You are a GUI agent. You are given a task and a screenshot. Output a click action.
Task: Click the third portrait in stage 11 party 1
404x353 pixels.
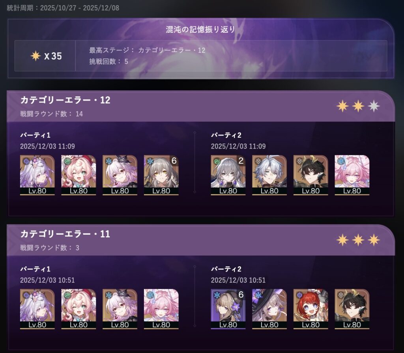(120, 309)
